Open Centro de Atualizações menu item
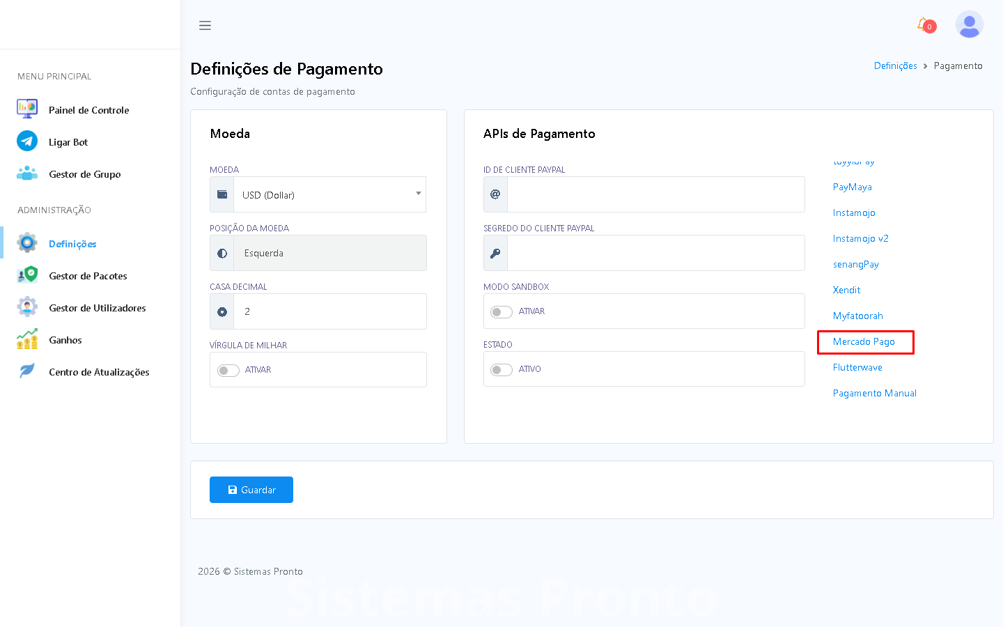 [99, 372]
